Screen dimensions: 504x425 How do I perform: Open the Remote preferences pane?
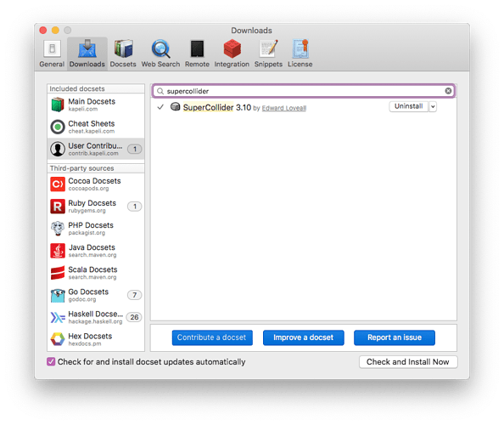pos(197,54)
